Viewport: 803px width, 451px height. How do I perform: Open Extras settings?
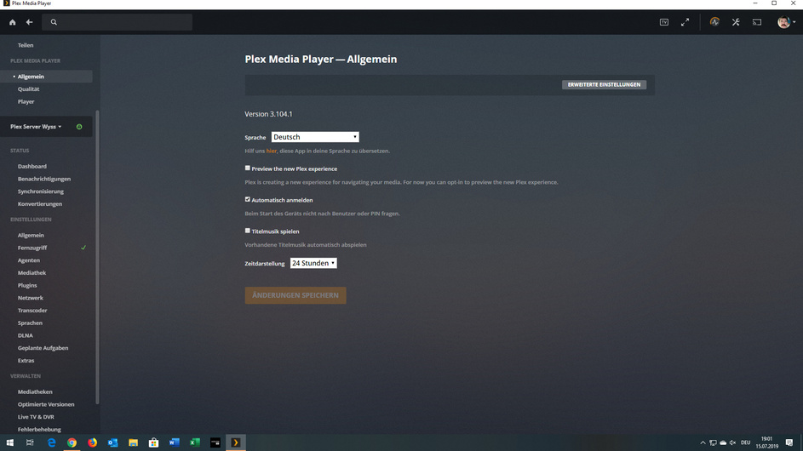pyautogui.click(x=26, y=361)
